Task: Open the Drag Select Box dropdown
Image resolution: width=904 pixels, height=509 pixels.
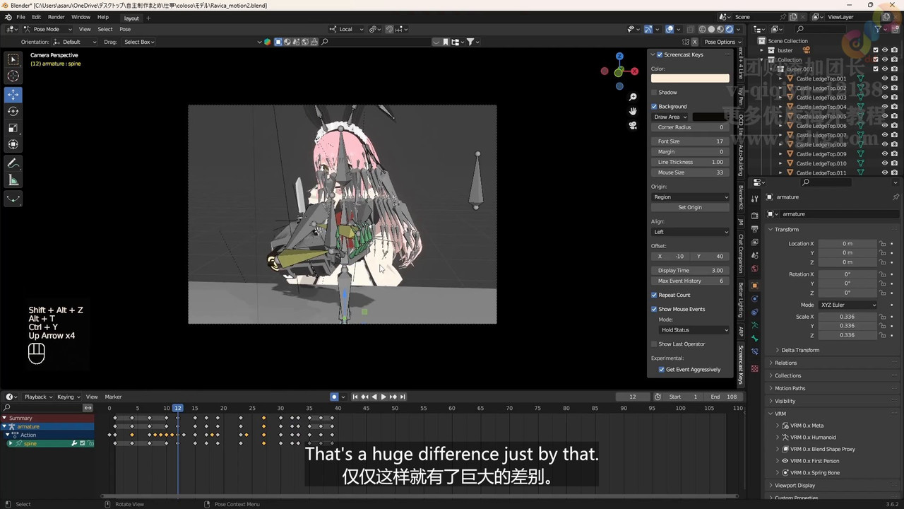Action: tap(138, 42)
